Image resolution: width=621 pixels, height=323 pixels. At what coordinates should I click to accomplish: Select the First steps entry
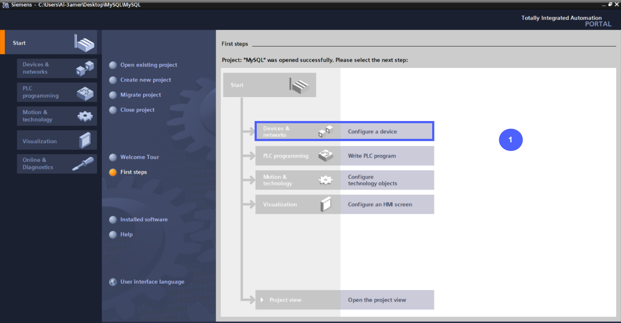click(128, 172)
